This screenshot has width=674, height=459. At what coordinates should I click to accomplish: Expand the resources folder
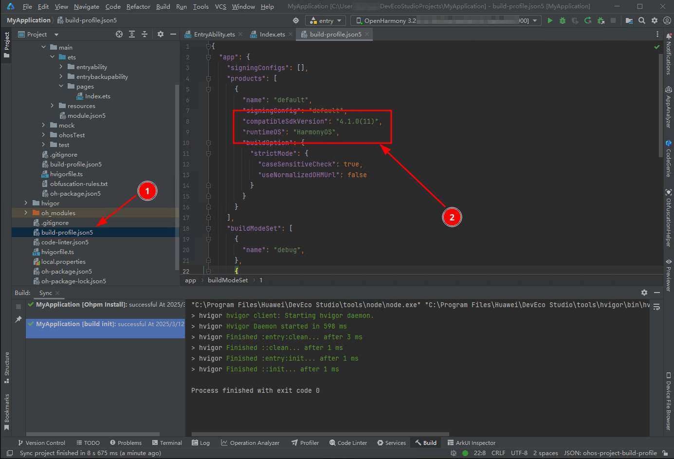tap(52, 106)
